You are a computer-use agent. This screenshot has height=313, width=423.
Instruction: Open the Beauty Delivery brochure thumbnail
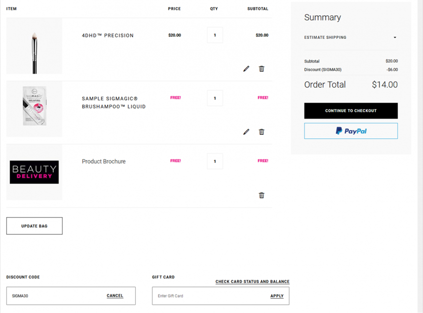pos(34,172)
